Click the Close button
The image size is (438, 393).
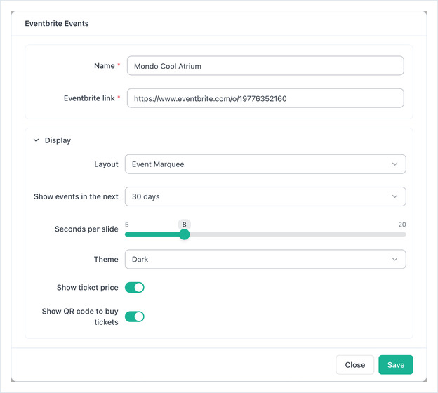coord(354,365)
